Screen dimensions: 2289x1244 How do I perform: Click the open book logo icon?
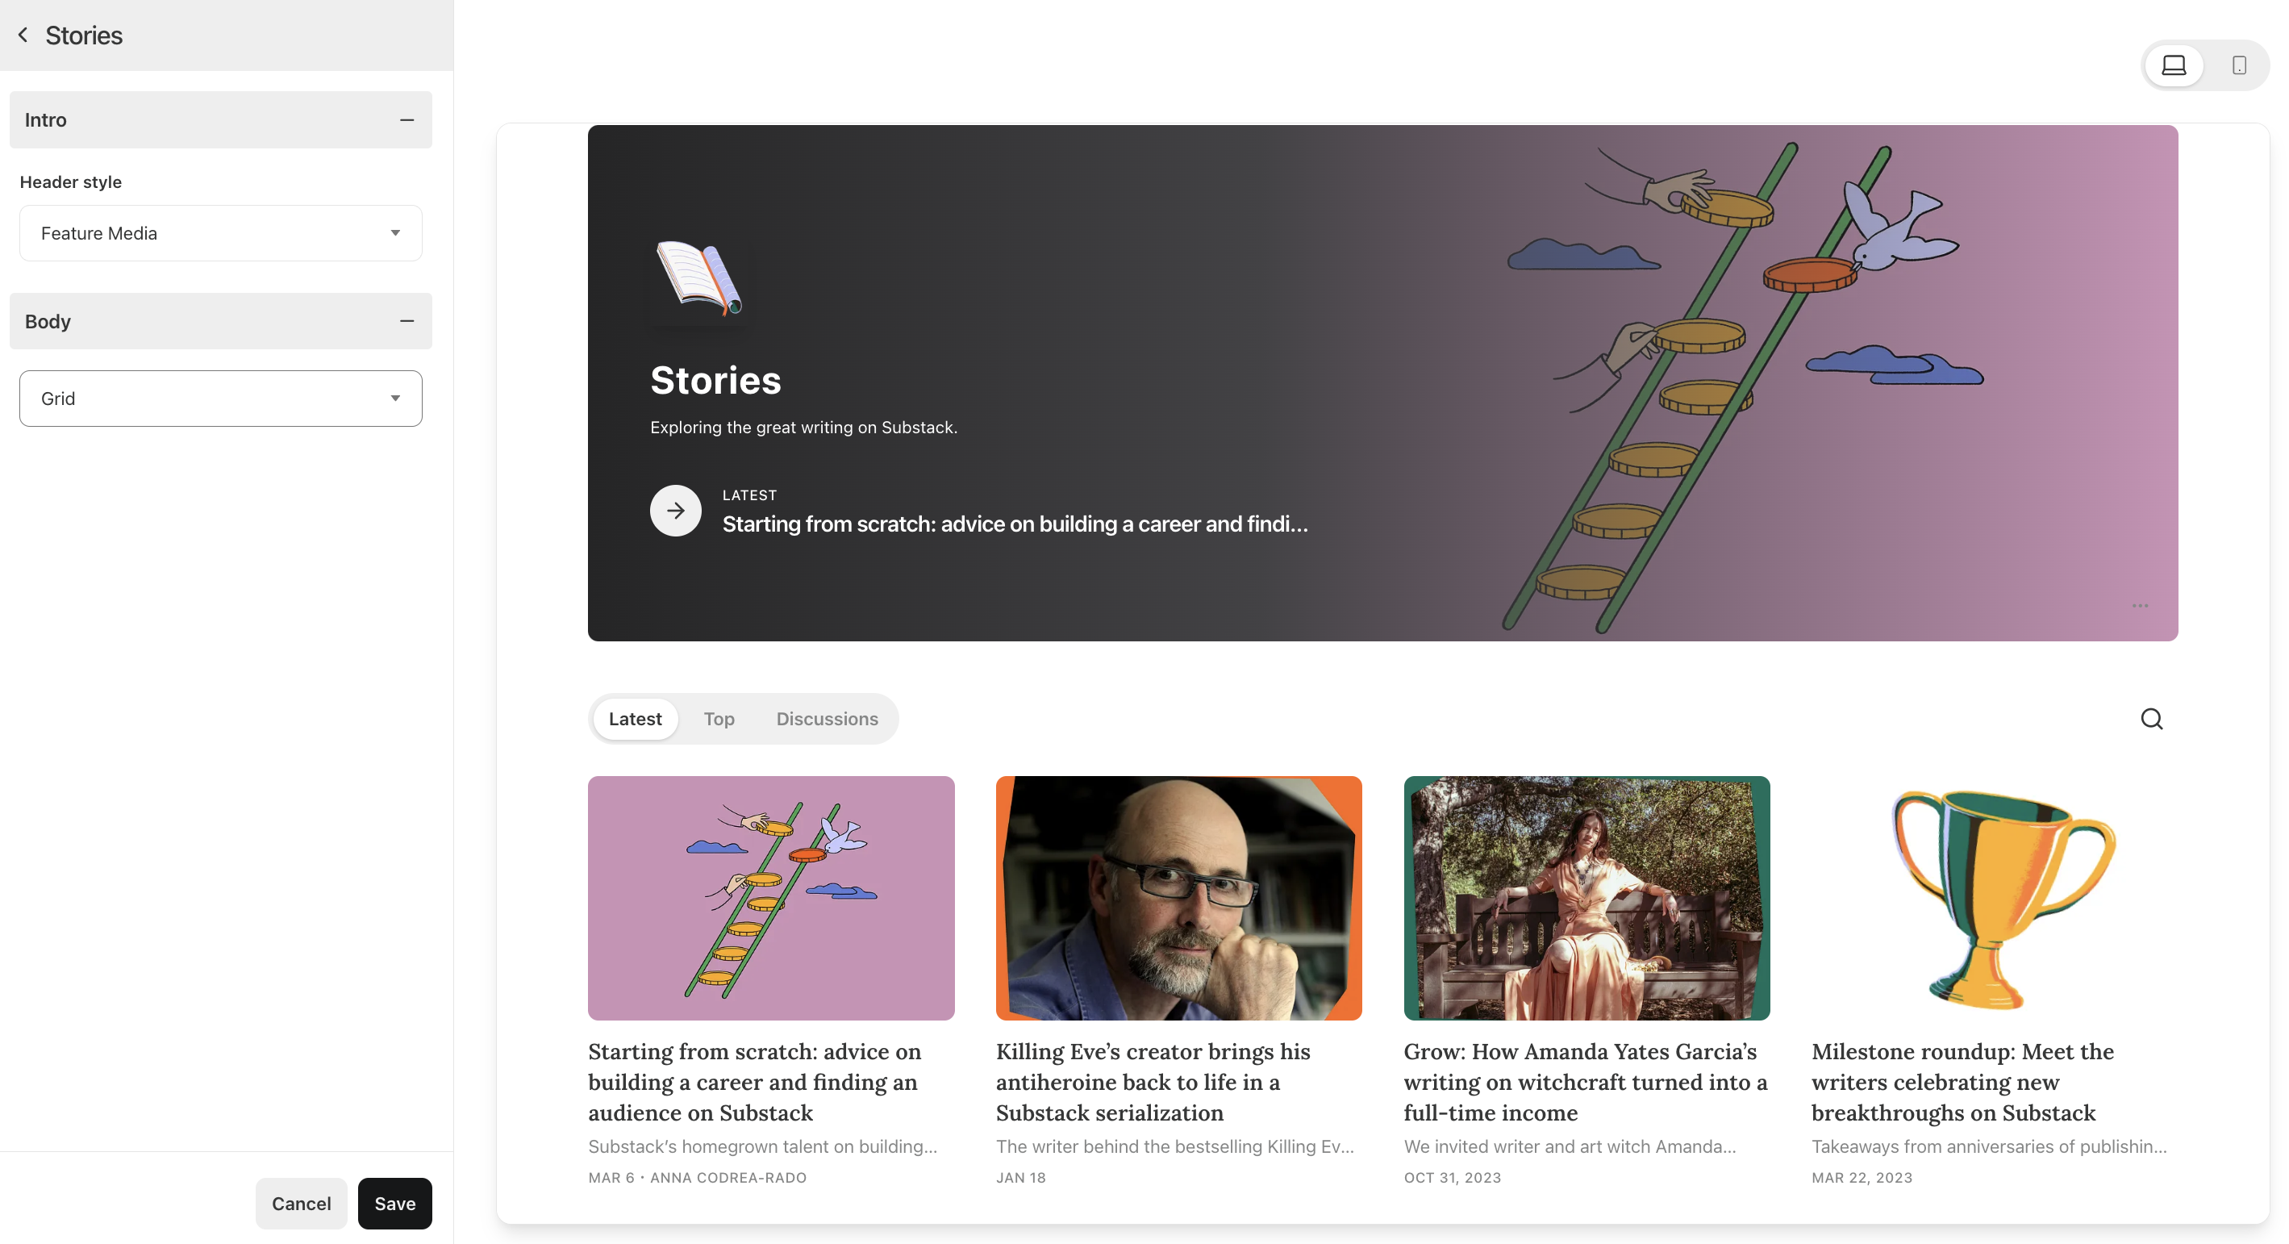[700, 279]
